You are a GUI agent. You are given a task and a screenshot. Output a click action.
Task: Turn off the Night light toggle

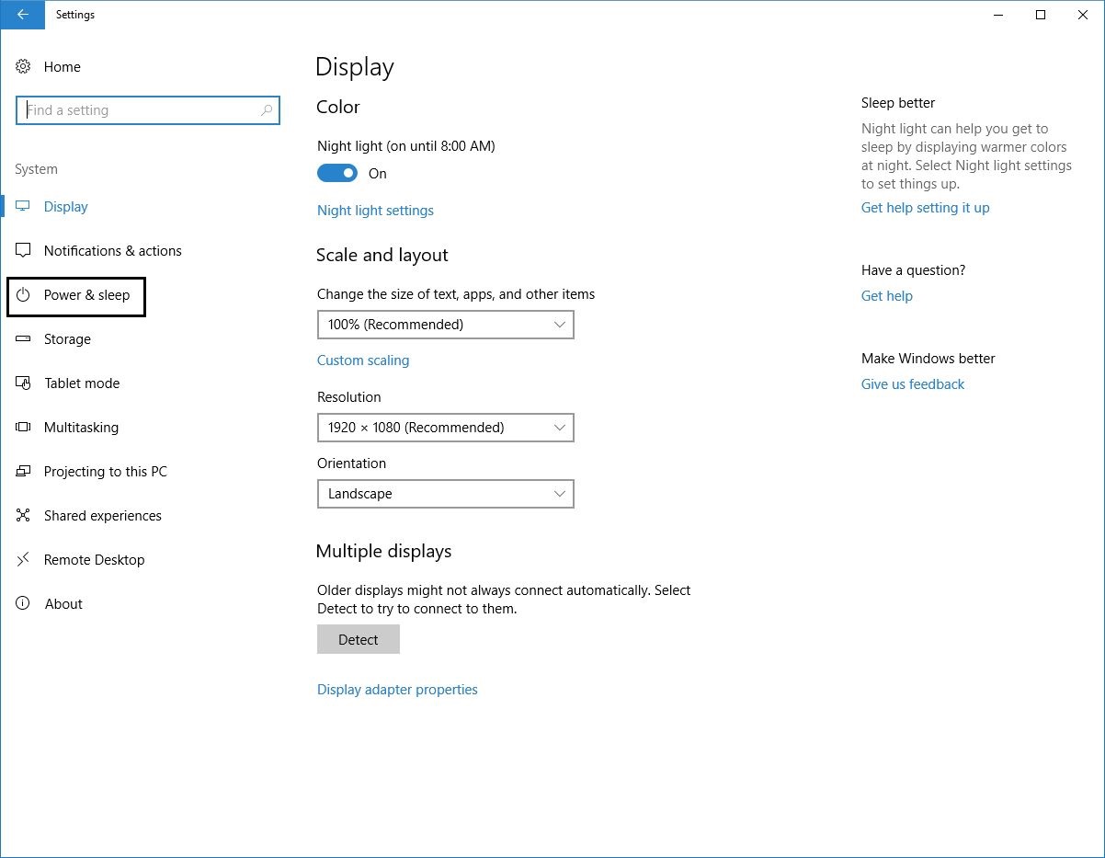(336, 173)
